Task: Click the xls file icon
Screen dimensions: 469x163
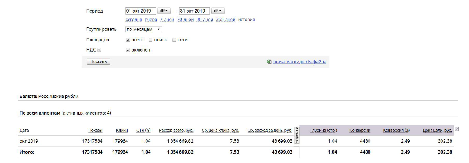Action: point(269,62)
